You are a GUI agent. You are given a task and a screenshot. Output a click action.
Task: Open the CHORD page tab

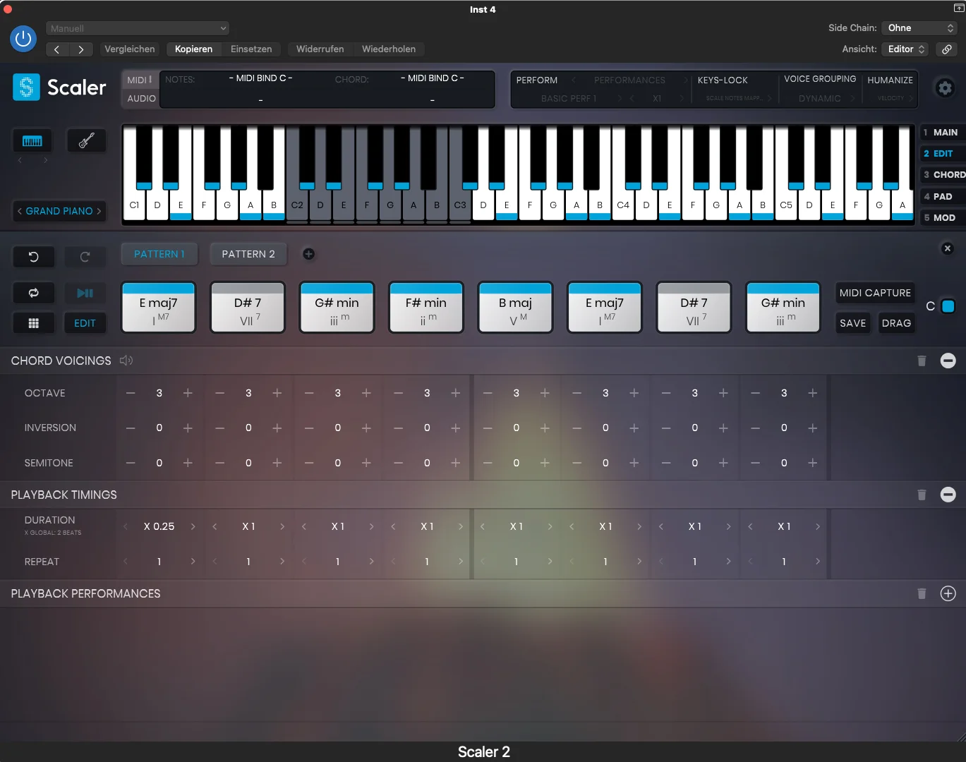coord(943,174)
